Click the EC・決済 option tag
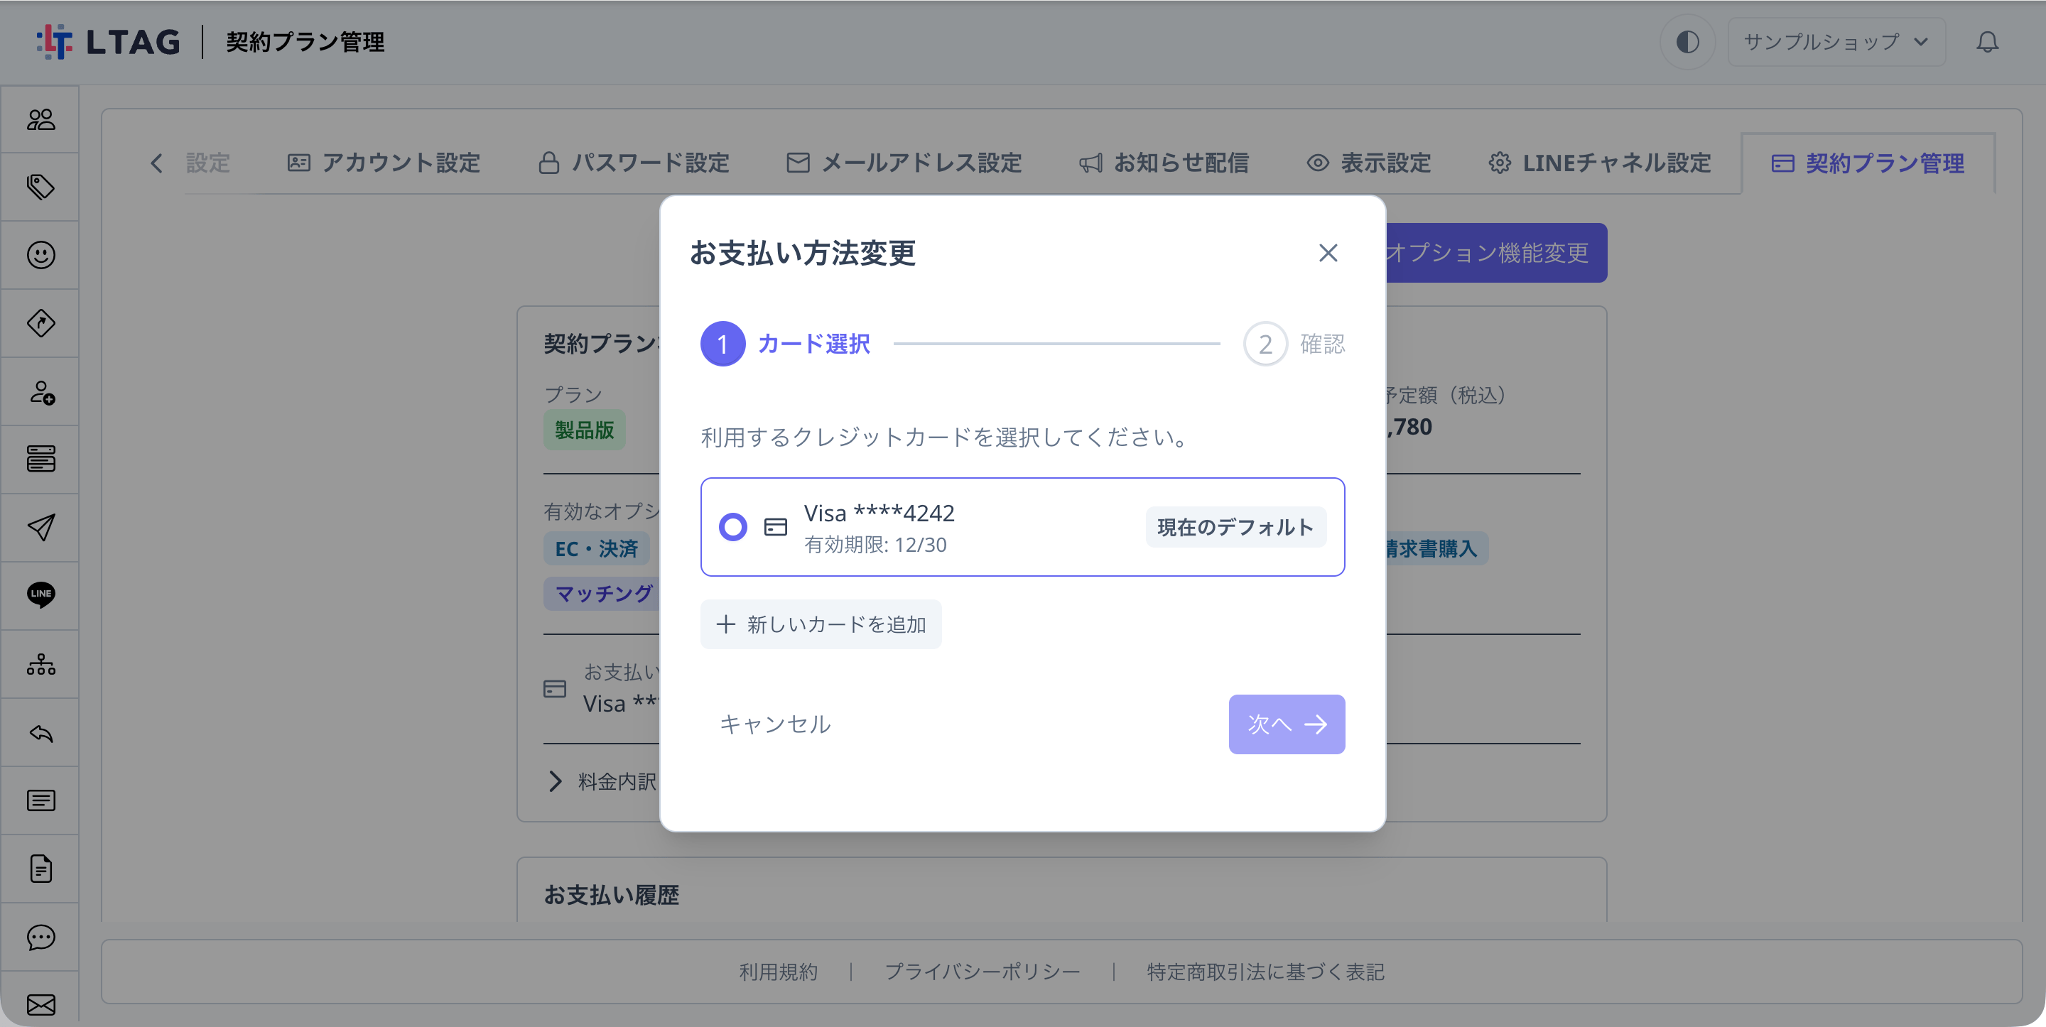 pyautogui.click(x=596, y=548)
